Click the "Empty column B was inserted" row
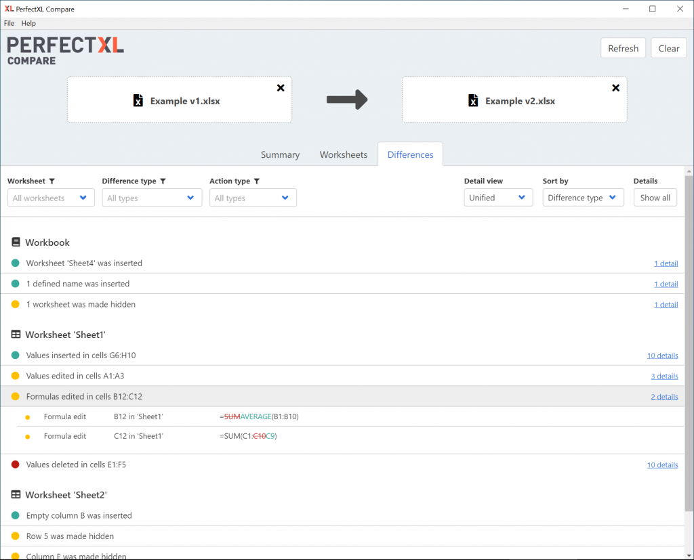 click(342, 515)
